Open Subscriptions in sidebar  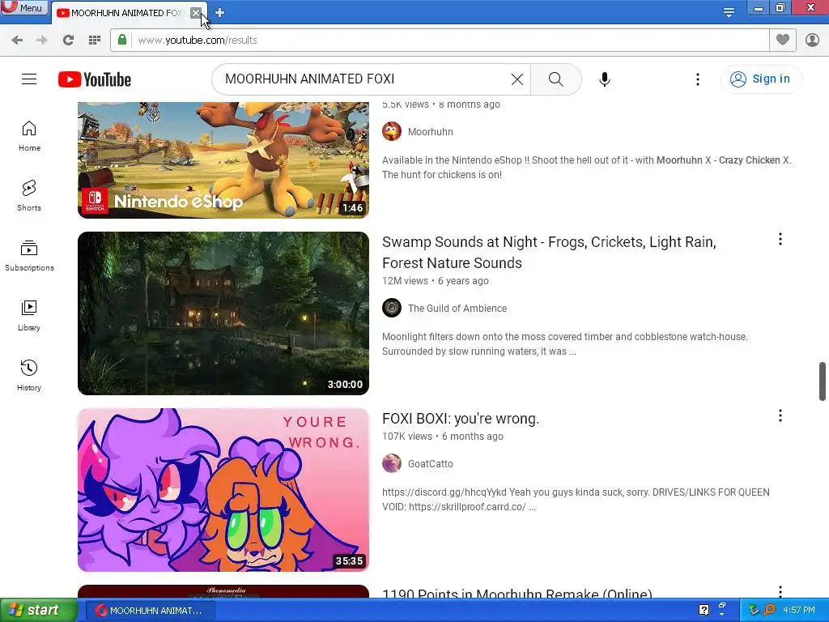point(29,256)
